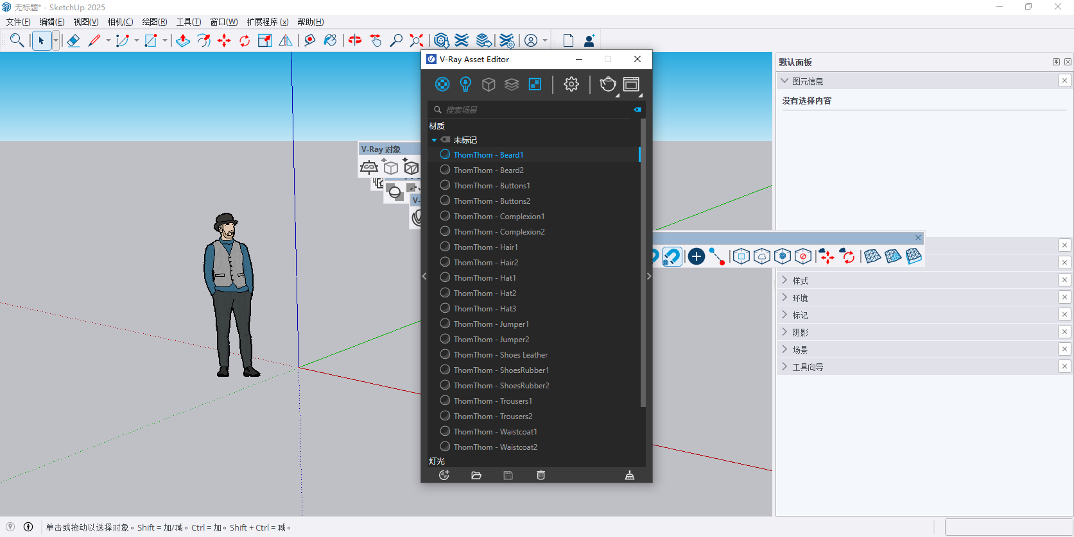Viewport: 1074px width, 537px height.
Task: Select the red Move tool in main toolbar
Action: click(224, 40)
